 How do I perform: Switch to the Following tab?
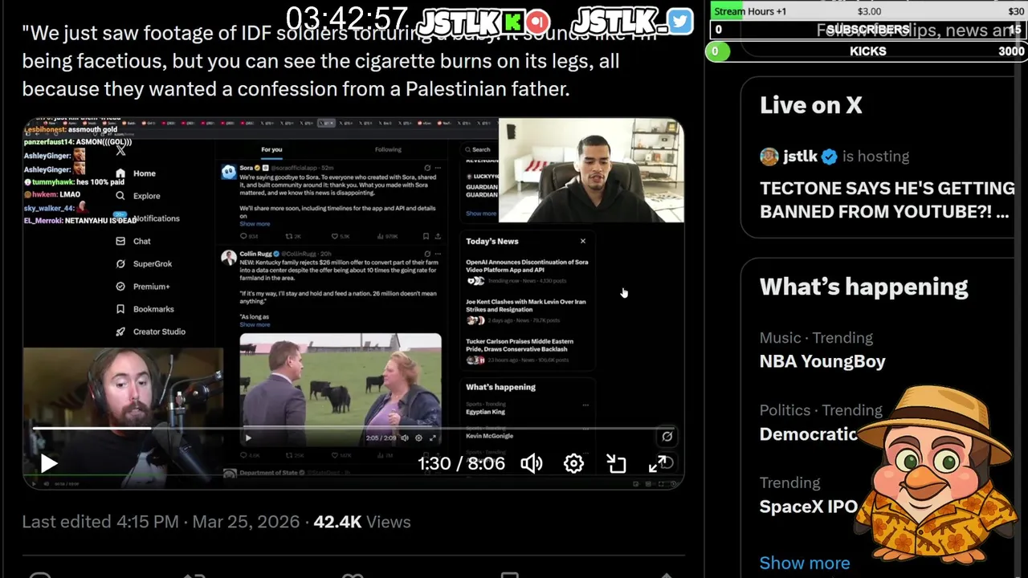click(x=388, y=149)
